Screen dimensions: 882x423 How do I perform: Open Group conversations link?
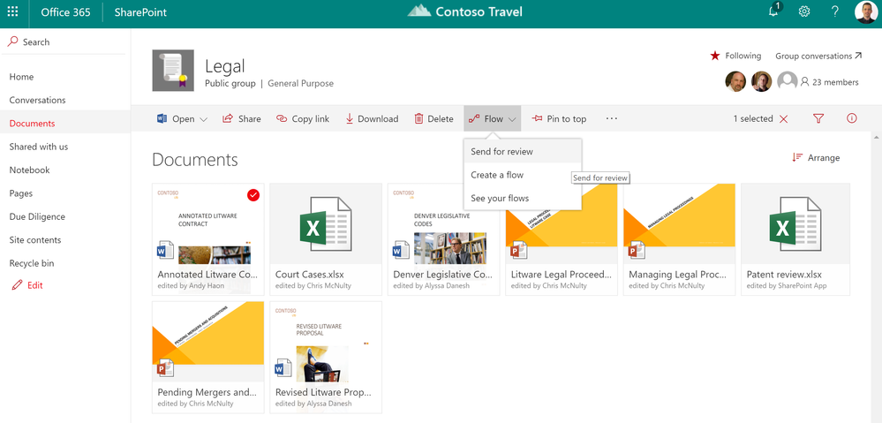tap(818, 56)
